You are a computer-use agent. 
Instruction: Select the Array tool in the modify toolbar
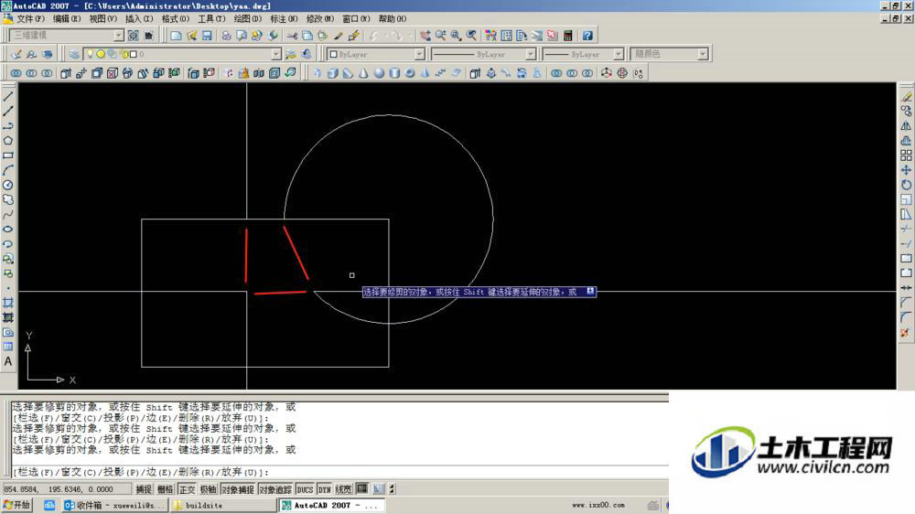906,155
